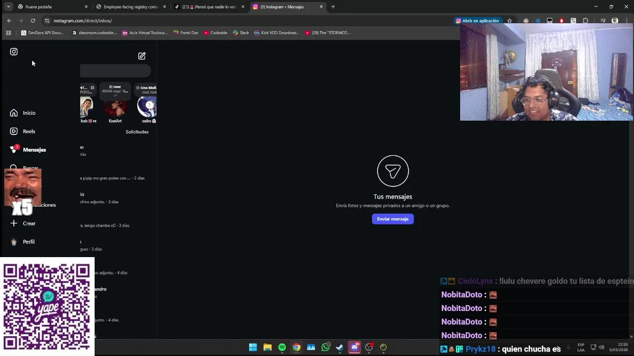
Task: Click the Instagram logo icon in sidebar
Action: [14, 51]
